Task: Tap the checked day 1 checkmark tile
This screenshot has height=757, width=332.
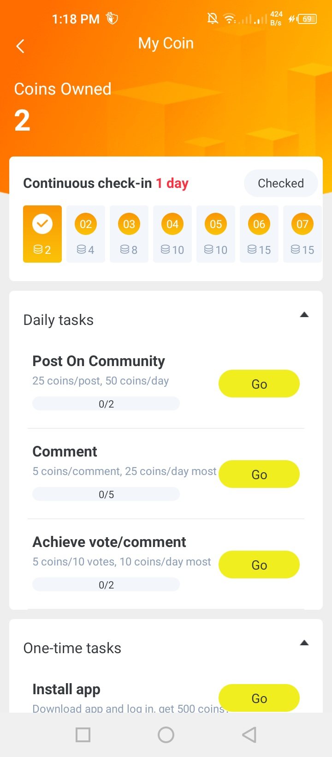Action: pyautogui.click(x=42, y=234)
